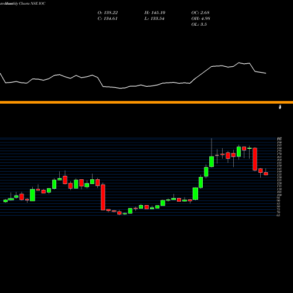This screenshot has width=293, height=293.
Task: Click the 'OH: 4.98' reading
Action: [200, 19]
